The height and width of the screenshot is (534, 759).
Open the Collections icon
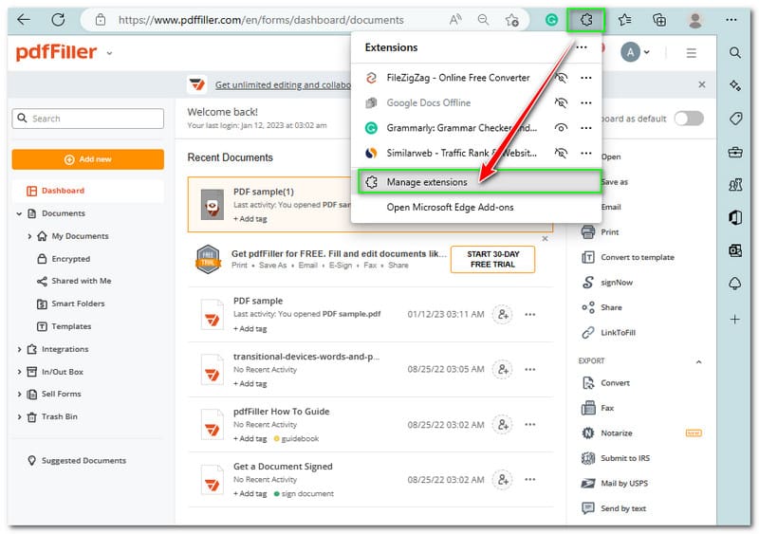click(659, 20)
